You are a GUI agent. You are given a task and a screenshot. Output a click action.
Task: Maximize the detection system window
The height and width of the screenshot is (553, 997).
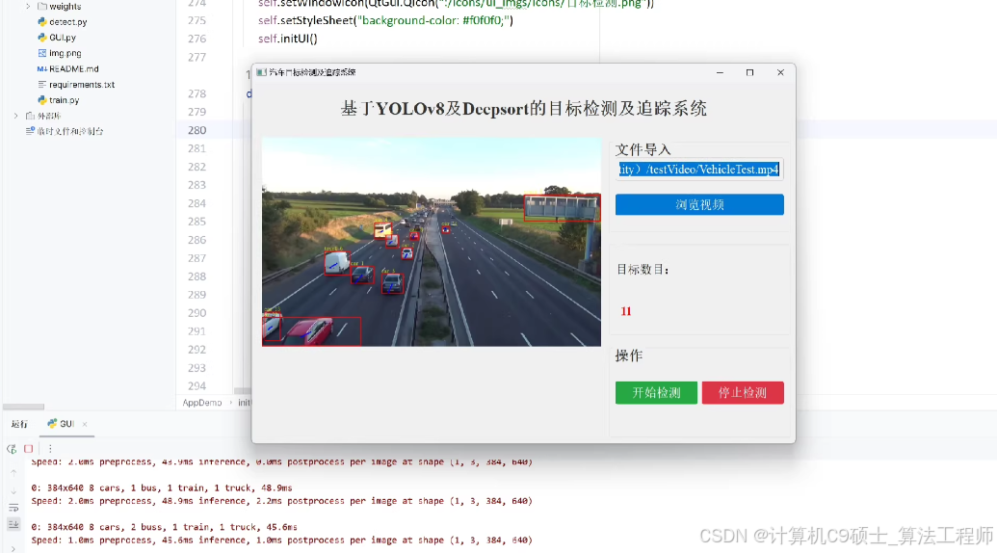(x=749, y=73)
